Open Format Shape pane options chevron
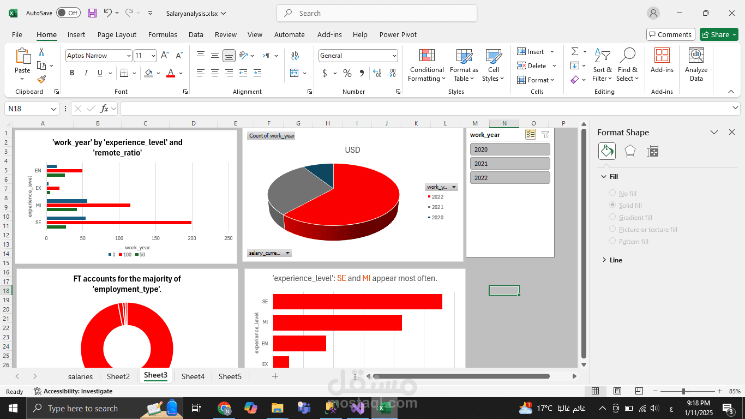Viewport: 745px width, 419px height. tap(714, 132)
